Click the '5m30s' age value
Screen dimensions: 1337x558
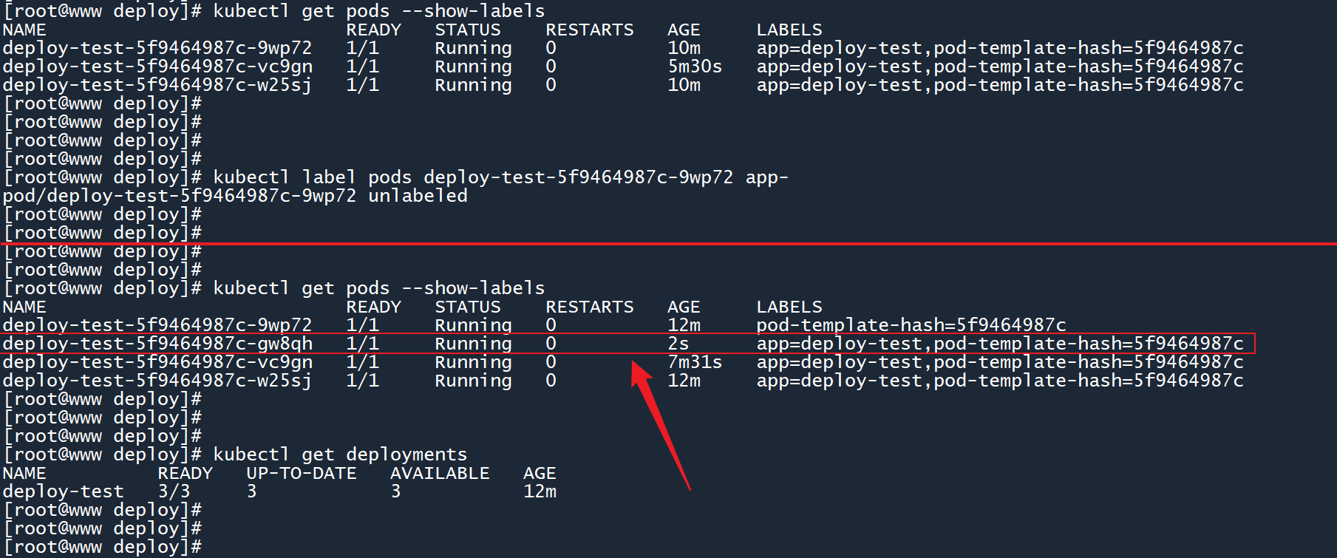[695, 67]
